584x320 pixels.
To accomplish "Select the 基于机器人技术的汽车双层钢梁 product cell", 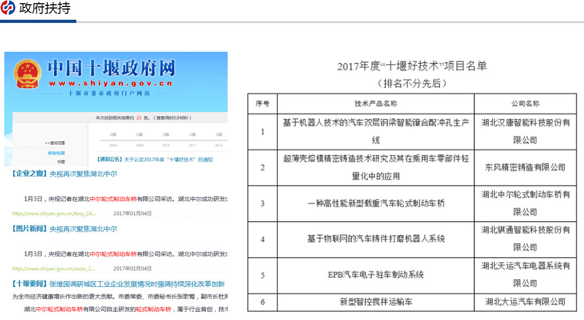I will [x=376, y=132].
